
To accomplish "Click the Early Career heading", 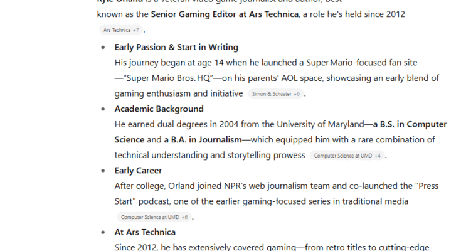I will (x=138, y=171).
